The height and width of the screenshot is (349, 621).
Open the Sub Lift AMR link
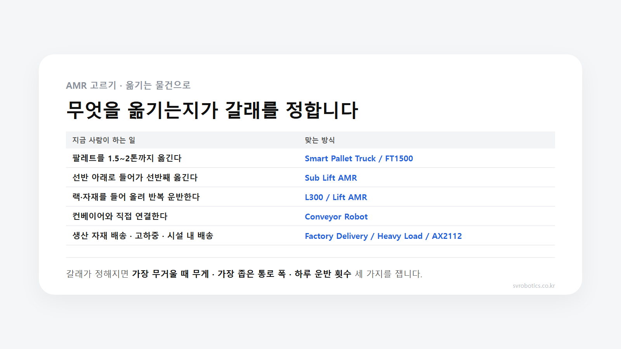331,178
